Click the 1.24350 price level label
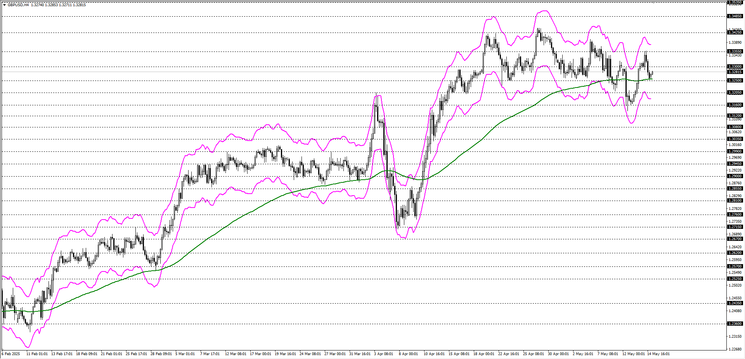The width and height of the screenshot is (745, 359). tap(735, 303)
